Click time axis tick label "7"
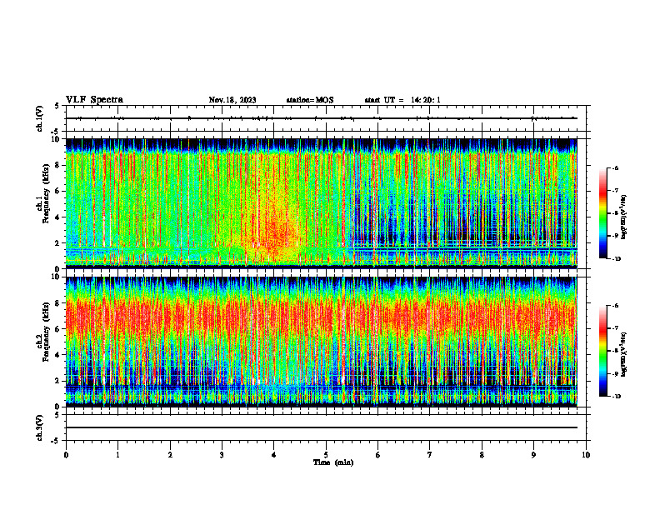Viewport: 660px width, 510px height. tap(430, 455)
